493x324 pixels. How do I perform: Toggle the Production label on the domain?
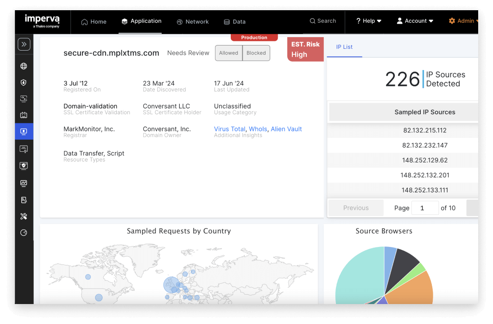(x=254, y=37)
